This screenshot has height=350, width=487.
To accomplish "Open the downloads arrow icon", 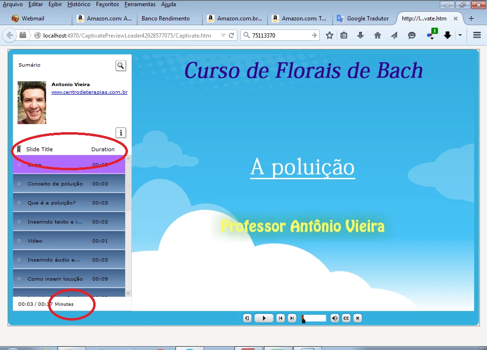I will tap(360, 35).
